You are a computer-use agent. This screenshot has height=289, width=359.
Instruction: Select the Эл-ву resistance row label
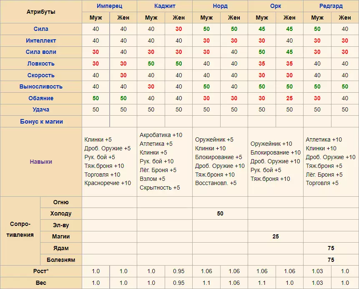pyautogui.click(x=61, y=225)
